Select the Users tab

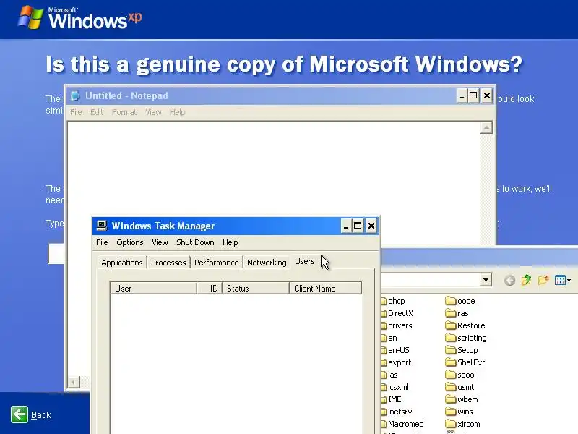[x=304, y=261]
